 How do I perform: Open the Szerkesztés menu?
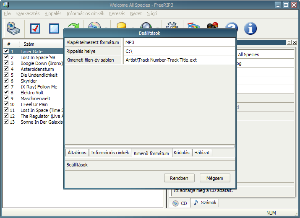(28, 13)
